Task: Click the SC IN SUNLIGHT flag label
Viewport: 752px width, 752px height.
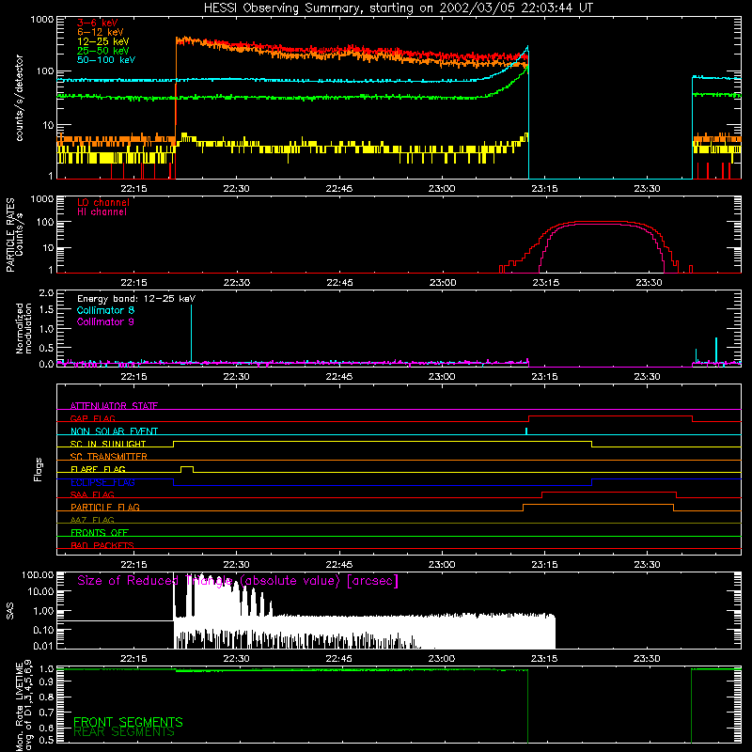Action: (108, 444)
